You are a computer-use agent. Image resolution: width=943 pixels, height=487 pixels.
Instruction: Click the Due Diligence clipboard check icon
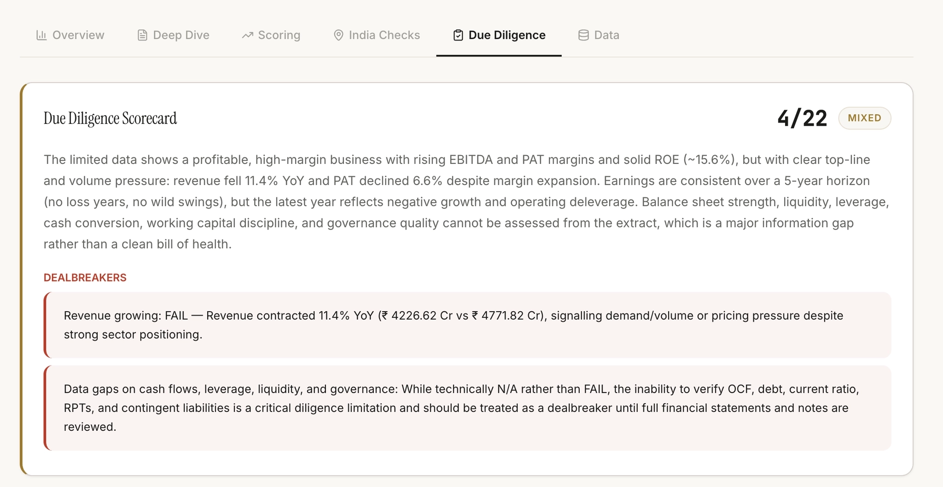point(458,35)
